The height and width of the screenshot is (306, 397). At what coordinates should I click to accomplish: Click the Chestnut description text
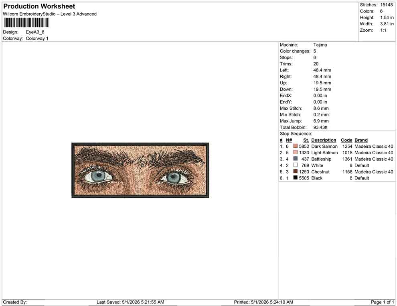[x=320, y=171]
